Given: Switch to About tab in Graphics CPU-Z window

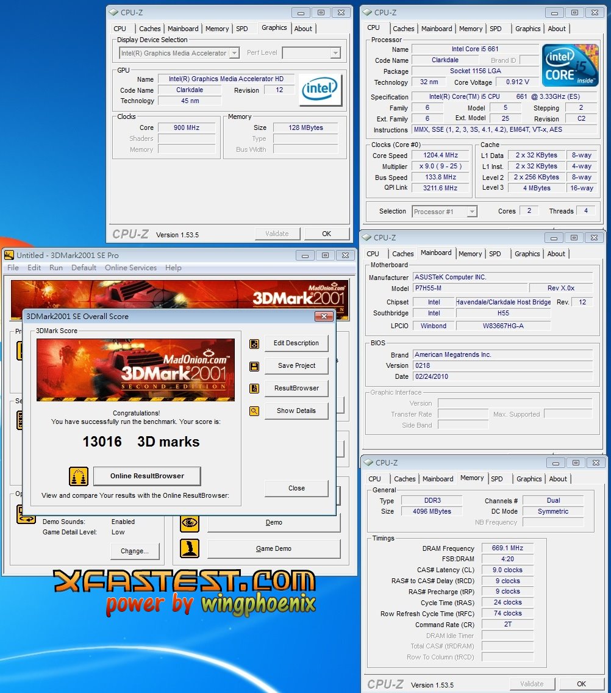Looking at the screenshot, I should pyautogui.click(x=303, y=29).
